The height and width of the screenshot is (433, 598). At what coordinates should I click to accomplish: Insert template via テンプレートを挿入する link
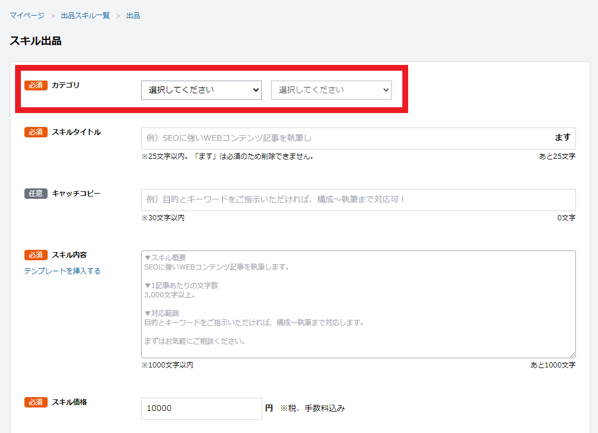62,271
